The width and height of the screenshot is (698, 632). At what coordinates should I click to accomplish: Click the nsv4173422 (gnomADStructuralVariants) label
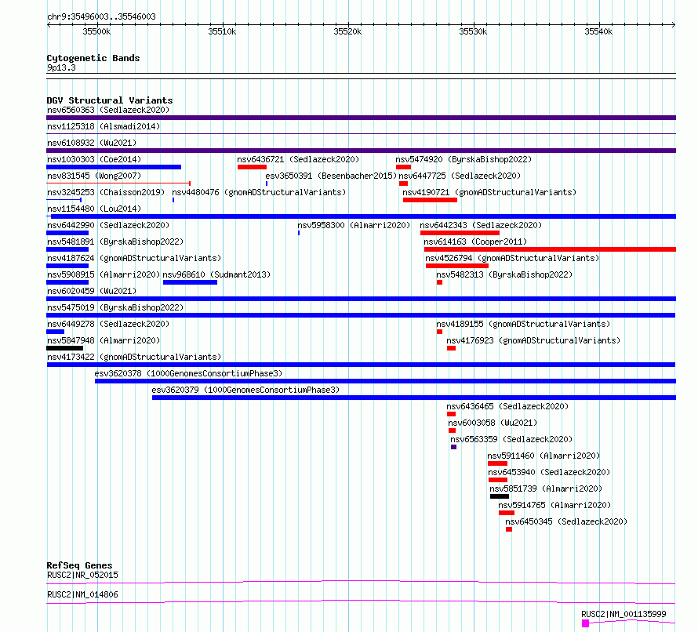pyautogui.click(x=134, y=357)
